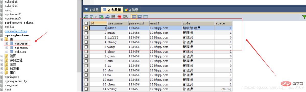The image size is (306, 92).
Task: Expand the 事件 events folder
Action: click(2, 73)
